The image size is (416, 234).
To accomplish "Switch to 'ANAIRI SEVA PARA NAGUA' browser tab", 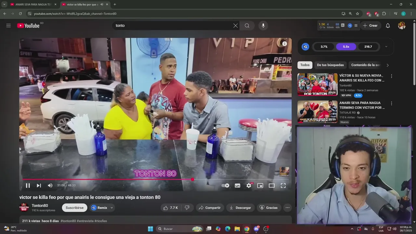I will click(33, 5).
